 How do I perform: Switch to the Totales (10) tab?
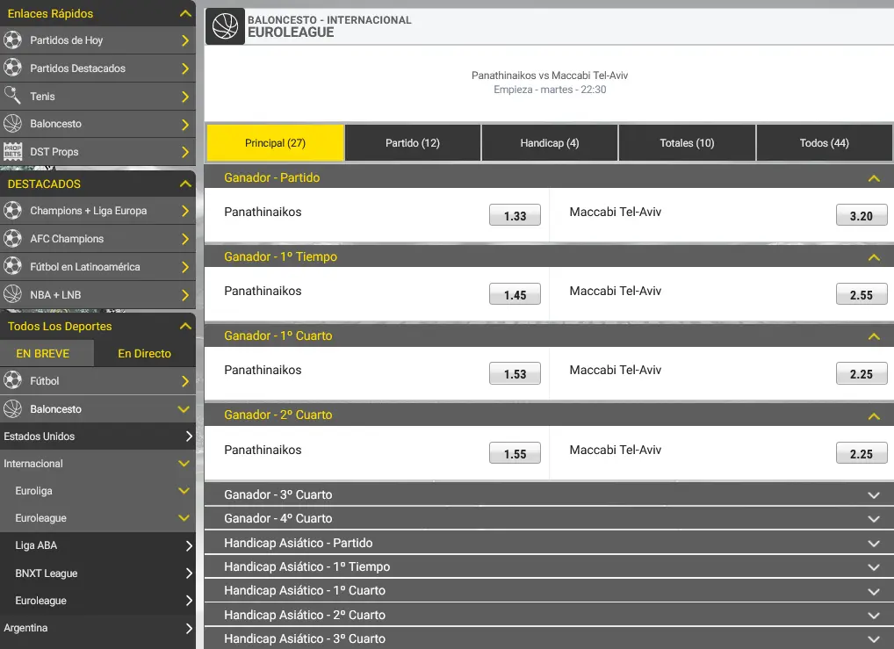coord(687,142)
